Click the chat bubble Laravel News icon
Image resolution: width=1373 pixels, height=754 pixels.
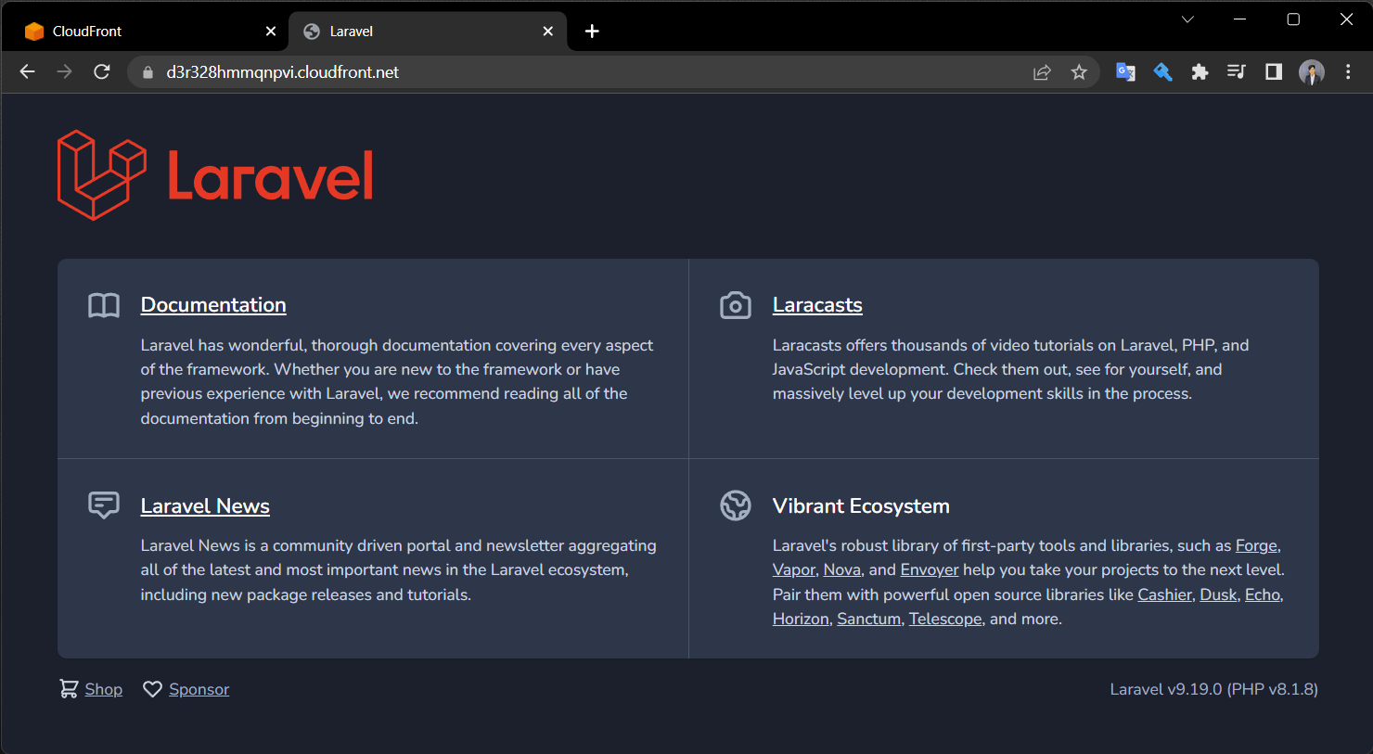[x=104, y=505]
